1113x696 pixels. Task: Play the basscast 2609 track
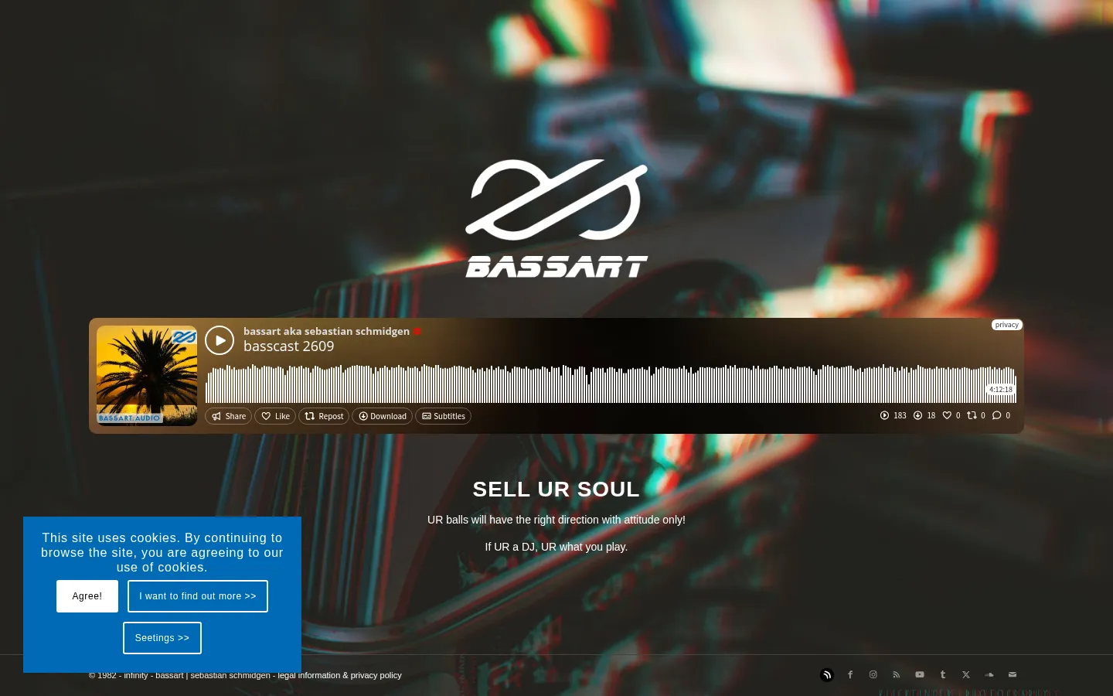(220, 340)
